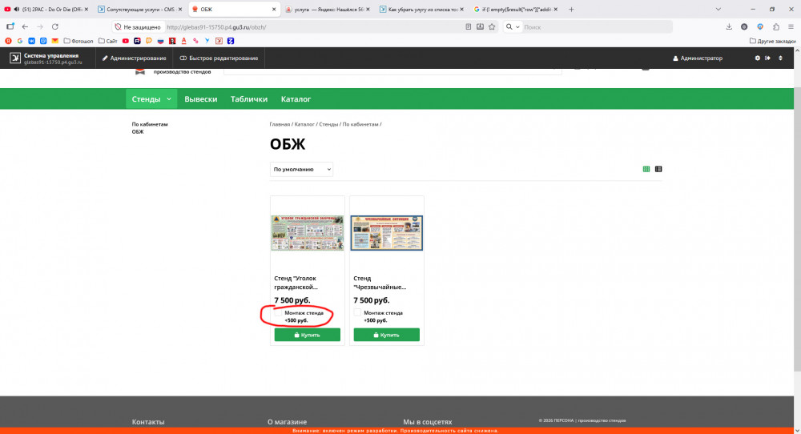The image size is (801, 434).
Task: Click the Система управления logo icon
Action: 14,58
